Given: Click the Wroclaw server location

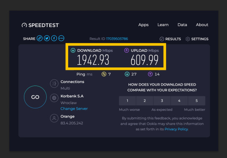Looking at the screenshot, I should [x=69, y=103].
